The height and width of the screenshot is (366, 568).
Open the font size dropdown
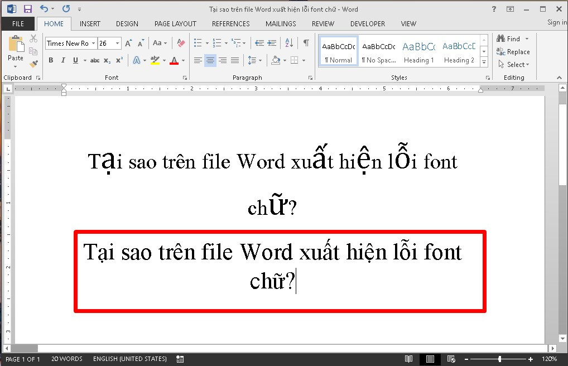pyautogui.click(x=117, y=43)
